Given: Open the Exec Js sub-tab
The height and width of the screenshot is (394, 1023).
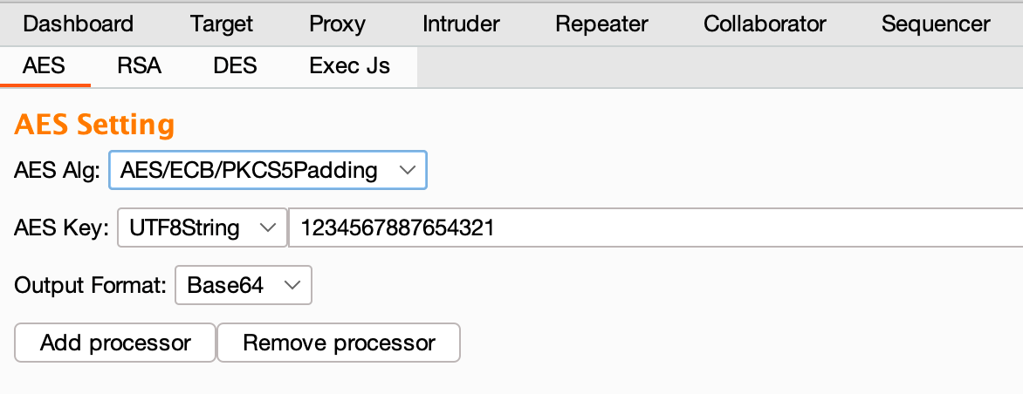Looking at the screenshot, I should (x=349, y=66).
